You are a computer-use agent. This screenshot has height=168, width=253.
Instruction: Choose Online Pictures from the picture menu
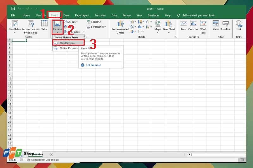pos(66,48)
